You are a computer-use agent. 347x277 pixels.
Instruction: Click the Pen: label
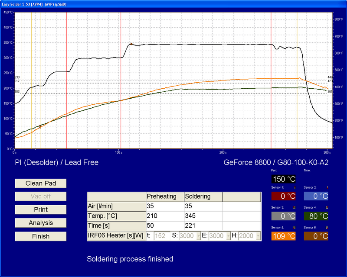pos(274,171)
